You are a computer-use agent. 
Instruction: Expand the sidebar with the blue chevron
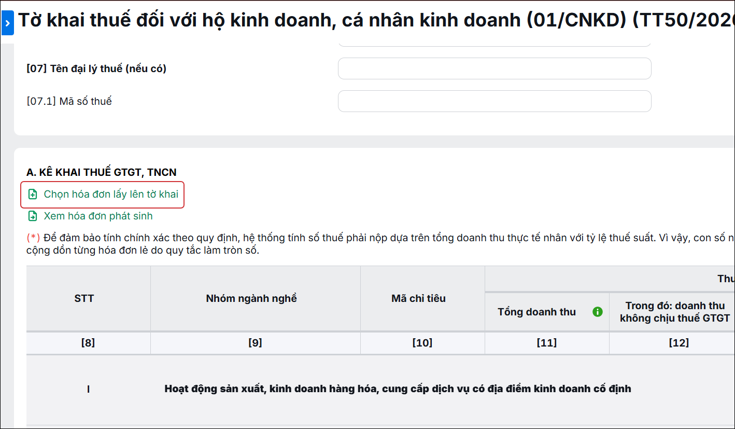(x=7, y=23)
